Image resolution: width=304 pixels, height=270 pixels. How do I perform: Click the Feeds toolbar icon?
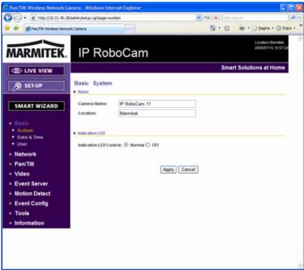[227, 29]
